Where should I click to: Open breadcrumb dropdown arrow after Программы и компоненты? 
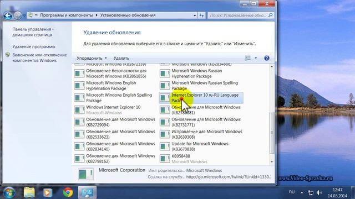point(97,15)
